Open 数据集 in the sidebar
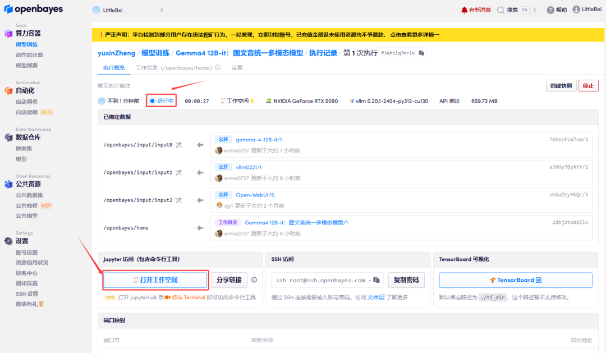 point(24,149)
